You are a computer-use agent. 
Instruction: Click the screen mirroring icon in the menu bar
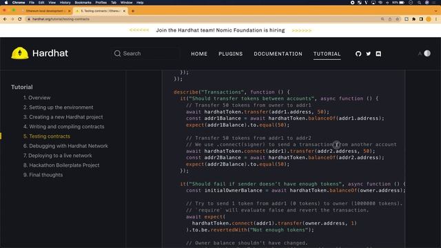coord(373,3)
